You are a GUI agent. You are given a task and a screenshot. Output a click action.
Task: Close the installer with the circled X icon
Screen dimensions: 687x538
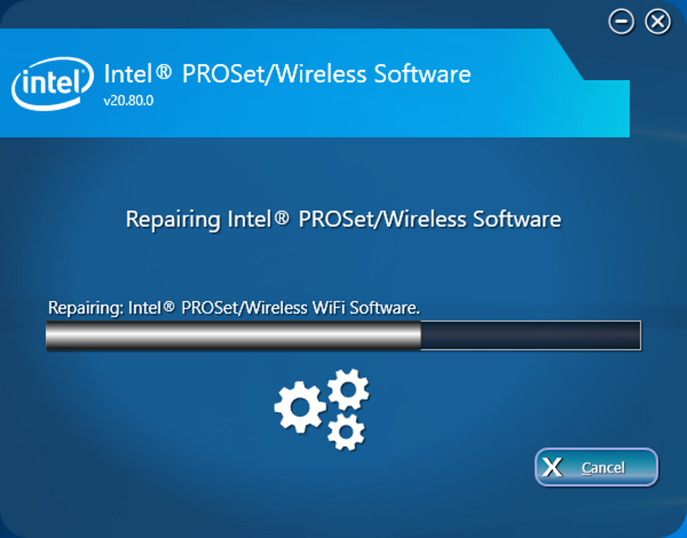coord(657,22)
